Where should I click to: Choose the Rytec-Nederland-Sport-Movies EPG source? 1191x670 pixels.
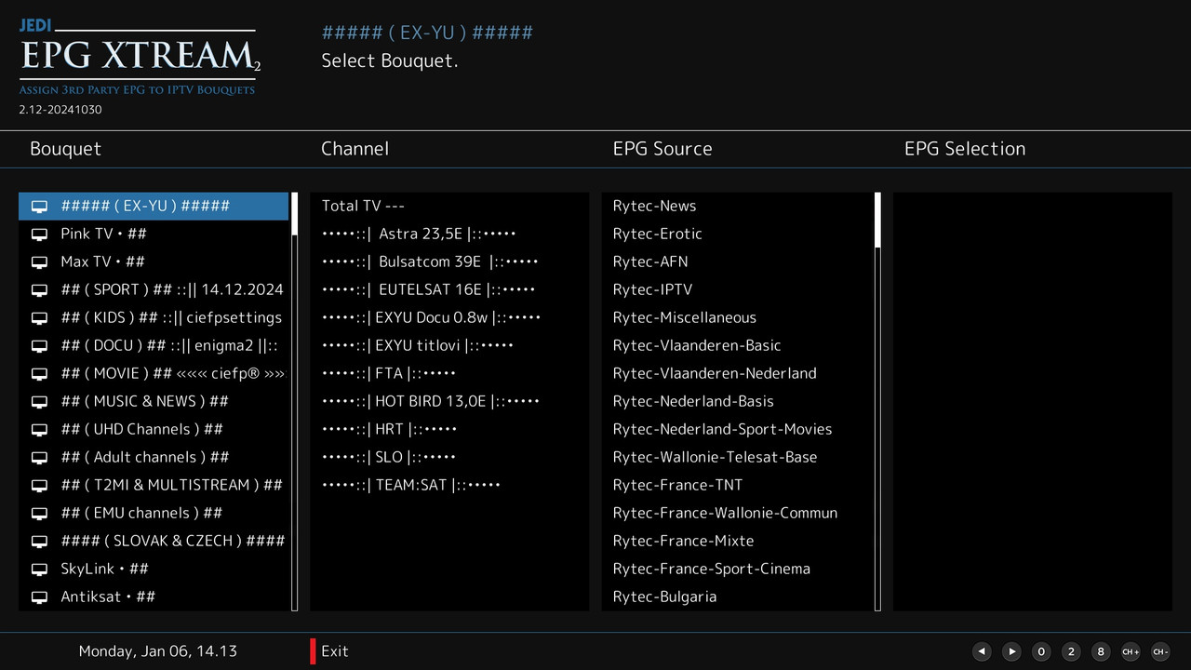pyautogui.click(x=737, y=429)
